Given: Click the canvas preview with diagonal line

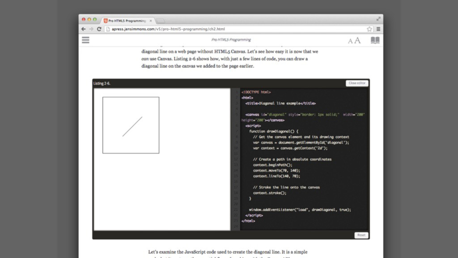Looking at the screenshot, I should 131,125.
